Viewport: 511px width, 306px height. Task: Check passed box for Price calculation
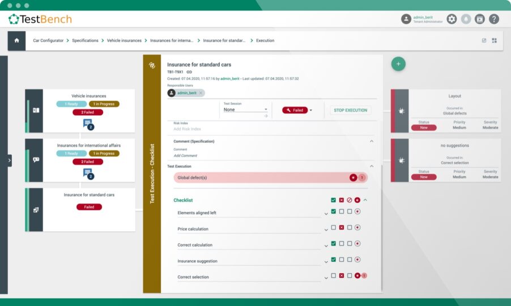coord(333,227)
